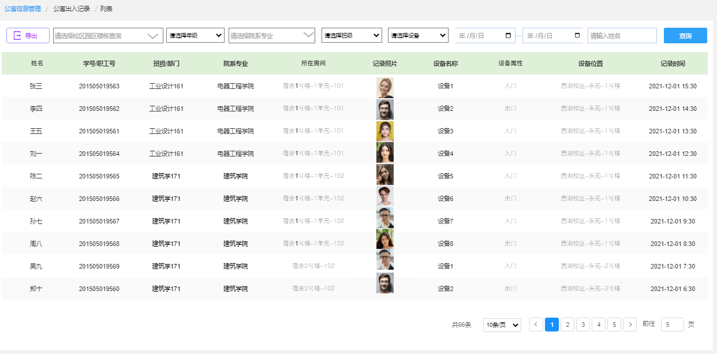Open 王五's record photo thumbnail

(x=385, y=131)
